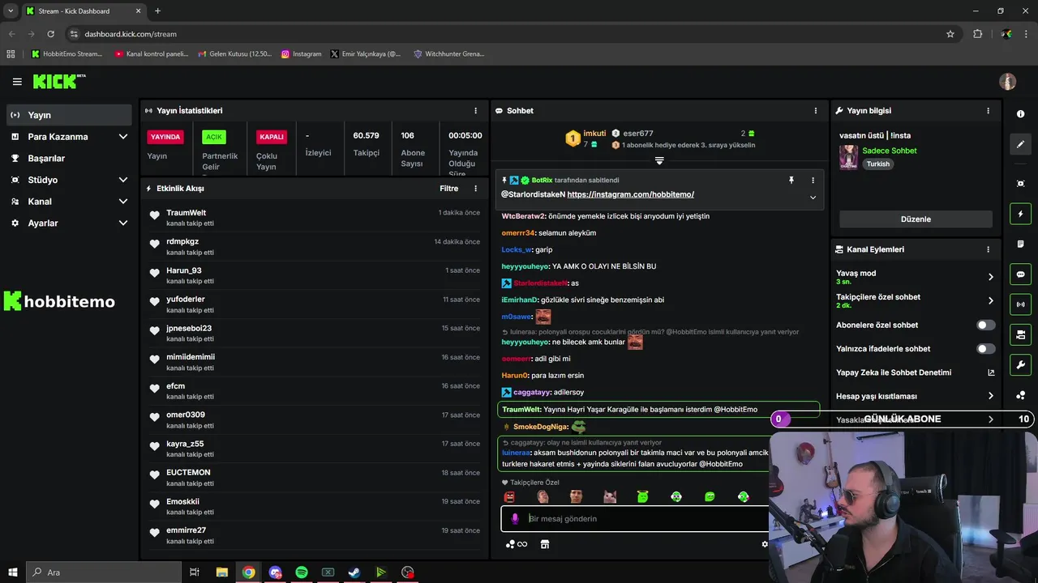Viewport: 1038px width, 583px height.
Task: Expand the pinned message chevron
Action: [x=813, y=197]
